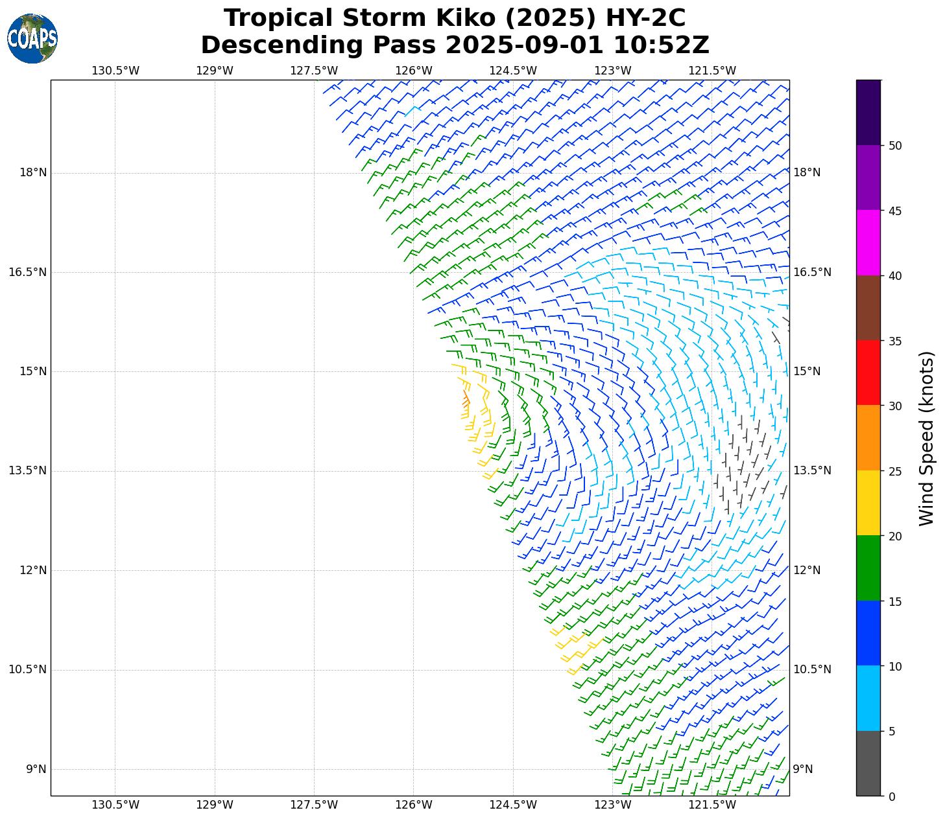Select the magenta 40–45 knot colorbar segment
Viewport: 945px width, 819px height.
868,242
